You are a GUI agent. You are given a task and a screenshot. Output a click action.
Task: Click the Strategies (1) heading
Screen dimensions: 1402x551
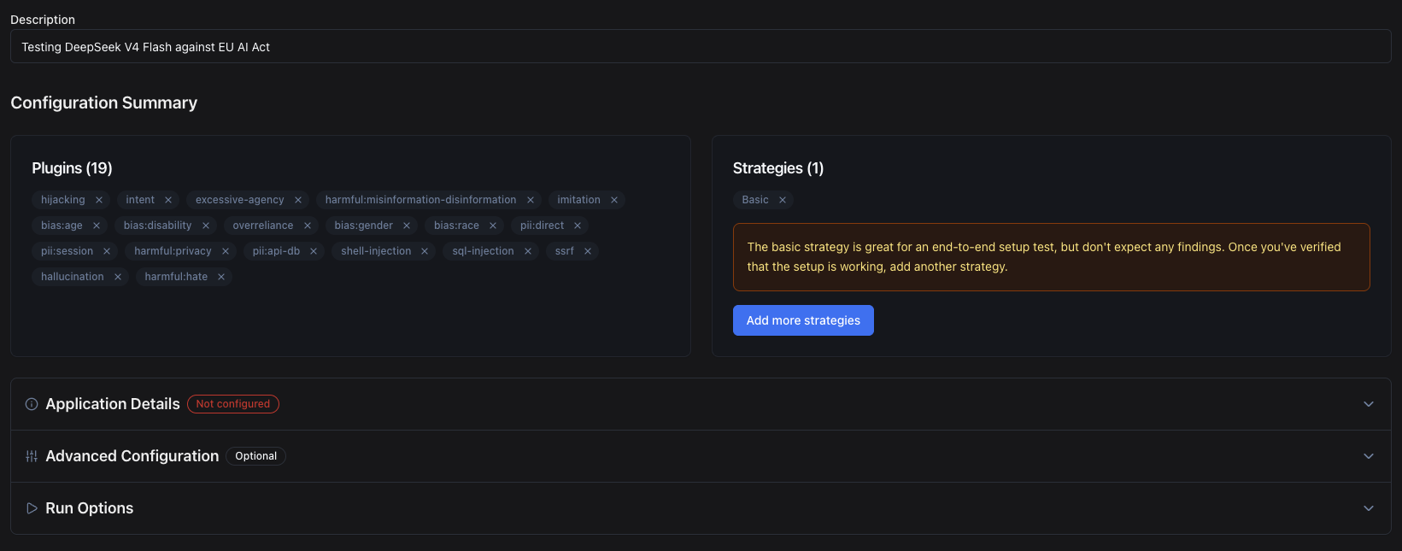coord(778,168)
